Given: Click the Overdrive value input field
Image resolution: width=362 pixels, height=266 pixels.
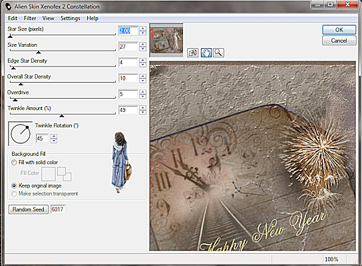Looking at the screenshot, I should 128,94.
